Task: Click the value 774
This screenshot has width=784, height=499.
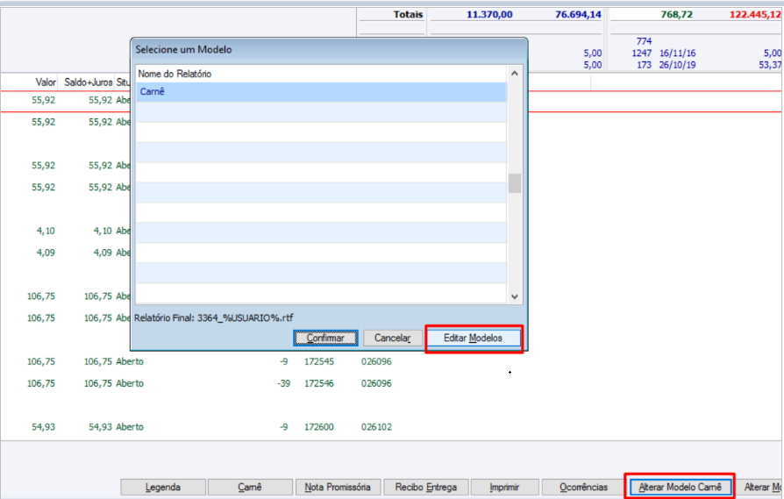Action: (x=644, y=41)
